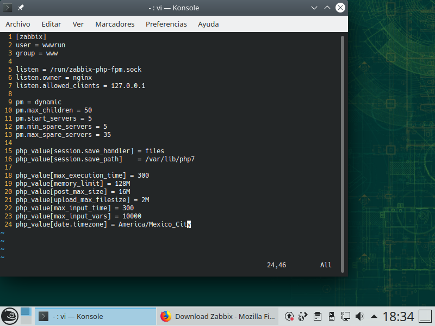Image resolution: width=435 pixels, height=326 pixels.
Task: Open the Editar menu
Action: pyautogui.click(x=51, y=24)
